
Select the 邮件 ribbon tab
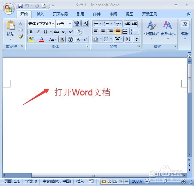[97, 14]
